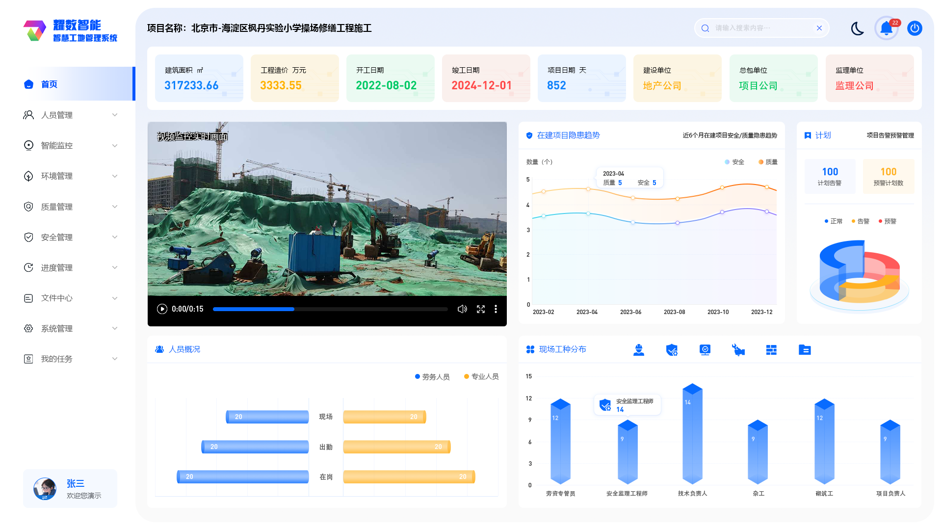Clear search with the X icon

point(819,28)
